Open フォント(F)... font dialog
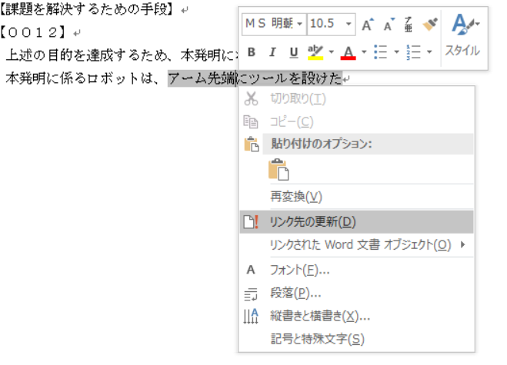This screenshot has height=365, width=507. point(356,270)
